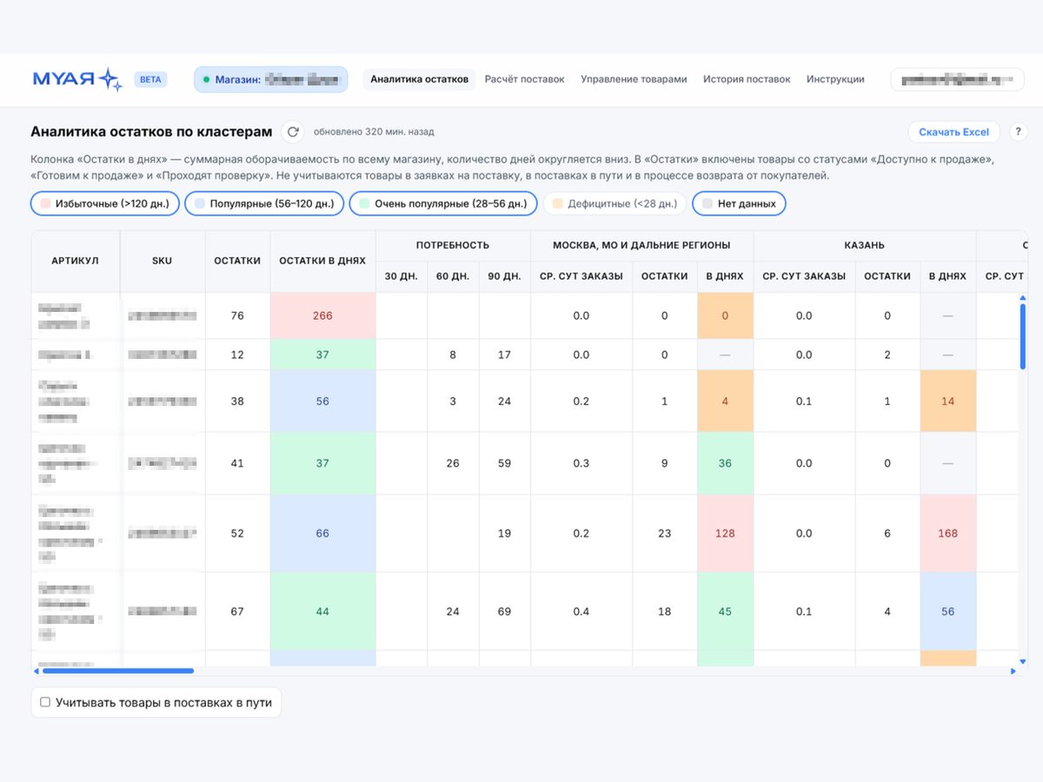Click the green 36 days cell

(725, 463)
